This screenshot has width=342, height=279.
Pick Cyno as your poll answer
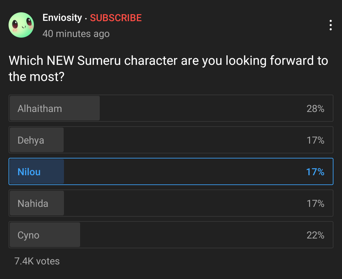coord(171,235)
